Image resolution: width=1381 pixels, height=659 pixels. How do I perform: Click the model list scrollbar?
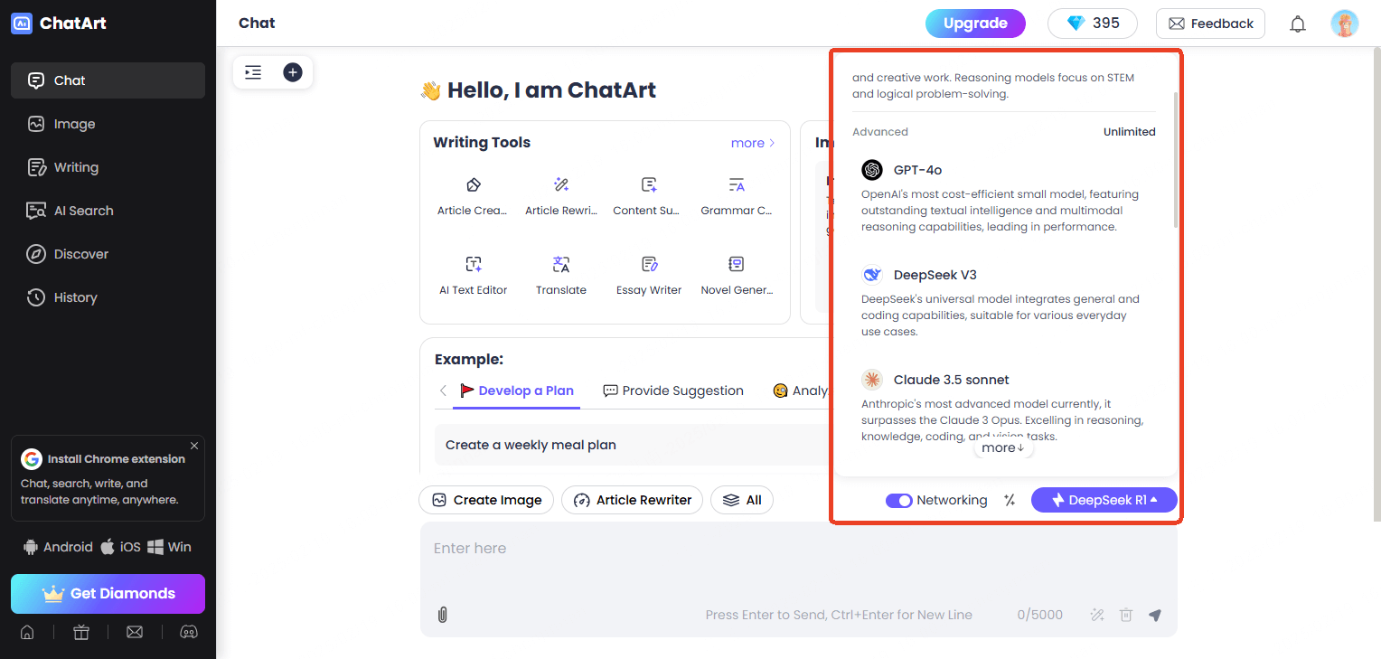click(1175, 159)
